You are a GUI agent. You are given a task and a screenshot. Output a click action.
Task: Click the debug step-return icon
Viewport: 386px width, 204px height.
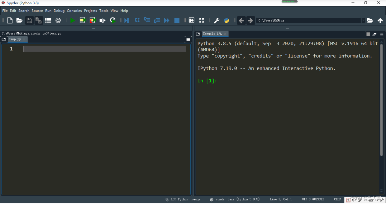point(157,21)
